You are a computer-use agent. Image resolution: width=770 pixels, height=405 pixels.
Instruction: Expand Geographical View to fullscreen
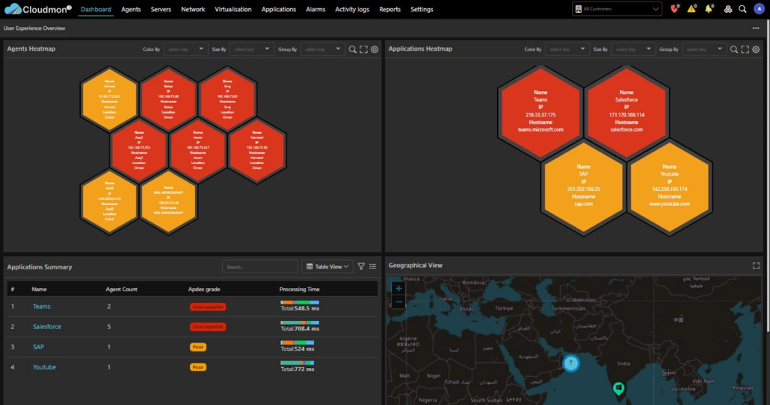(756, 266)
